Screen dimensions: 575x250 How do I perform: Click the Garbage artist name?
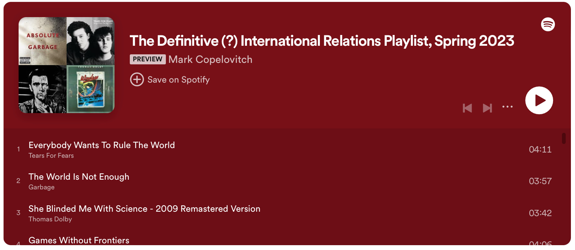coord(41,187)
